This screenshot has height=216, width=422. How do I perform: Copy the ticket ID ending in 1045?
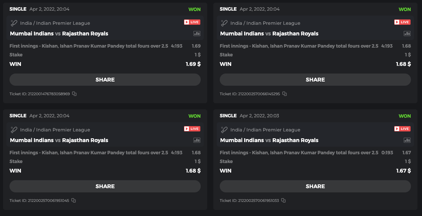tap(74, 200)
